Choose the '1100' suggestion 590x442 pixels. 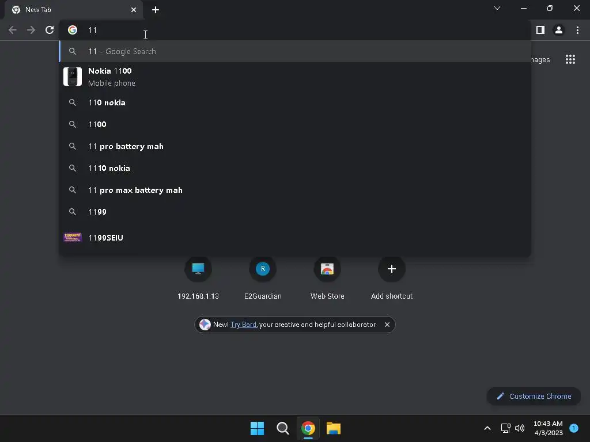pyautogui.click(x=295, y=124)
